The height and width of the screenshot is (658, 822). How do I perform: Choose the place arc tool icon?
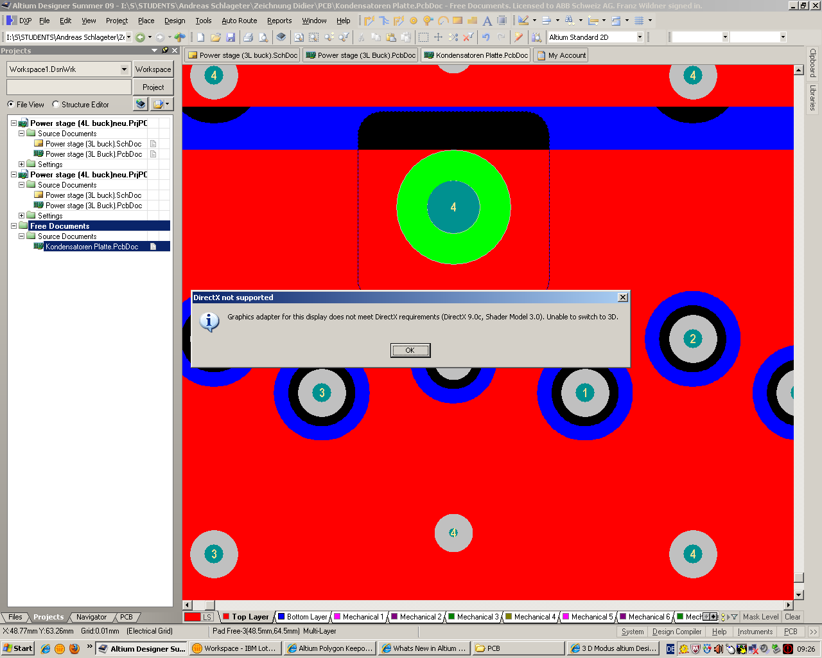pos(443,21)
